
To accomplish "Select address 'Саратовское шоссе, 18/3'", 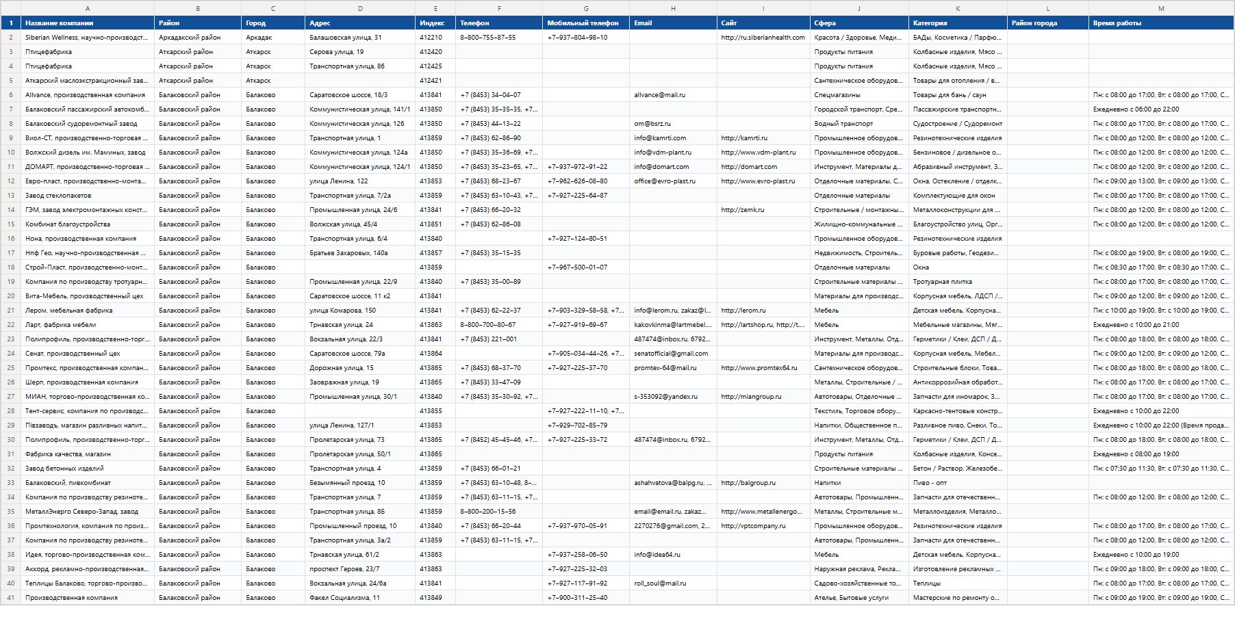I will [360, 95].
